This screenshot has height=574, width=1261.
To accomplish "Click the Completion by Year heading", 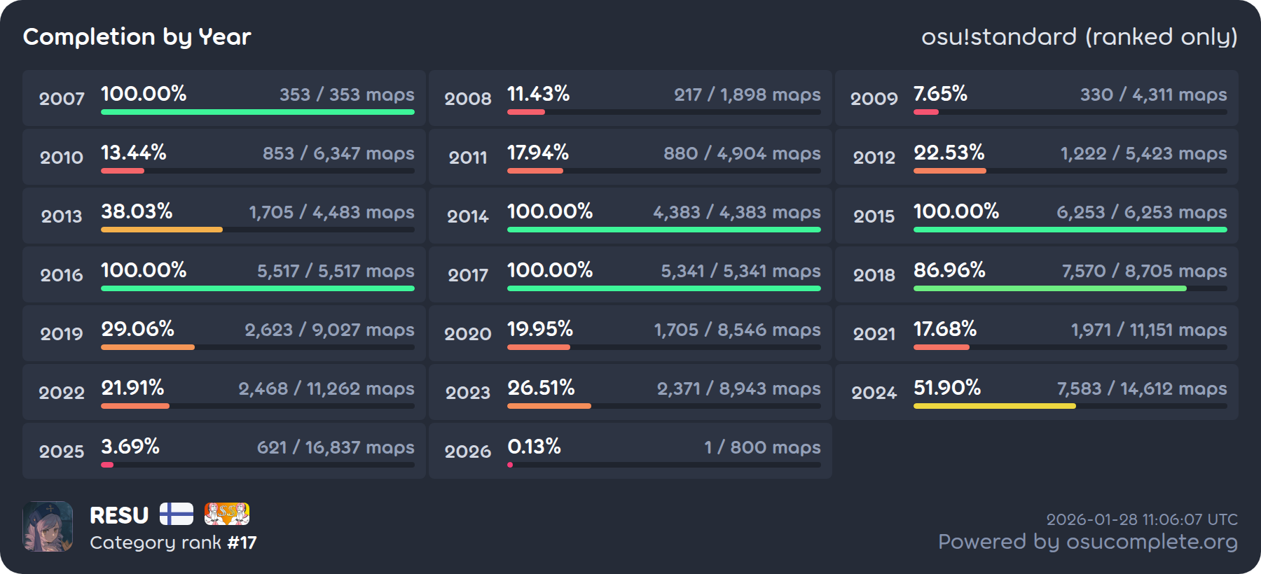I will pos(137,36).
